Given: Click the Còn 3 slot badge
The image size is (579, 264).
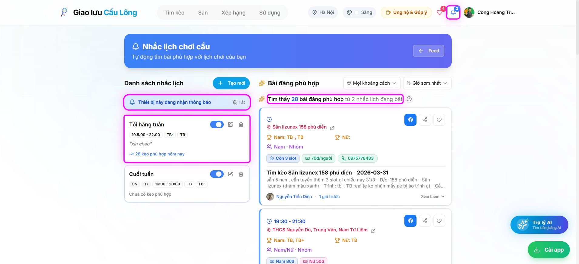Looking at the screenshot, I should 283,158.
